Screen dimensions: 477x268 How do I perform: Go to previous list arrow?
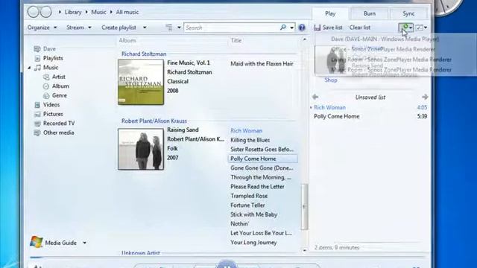pos(315,97)
